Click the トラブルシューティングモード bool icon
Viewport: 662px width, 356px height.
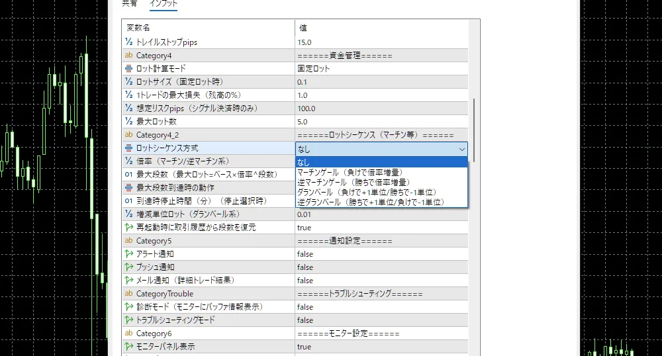pyautogui.click(x=129, y=320)
